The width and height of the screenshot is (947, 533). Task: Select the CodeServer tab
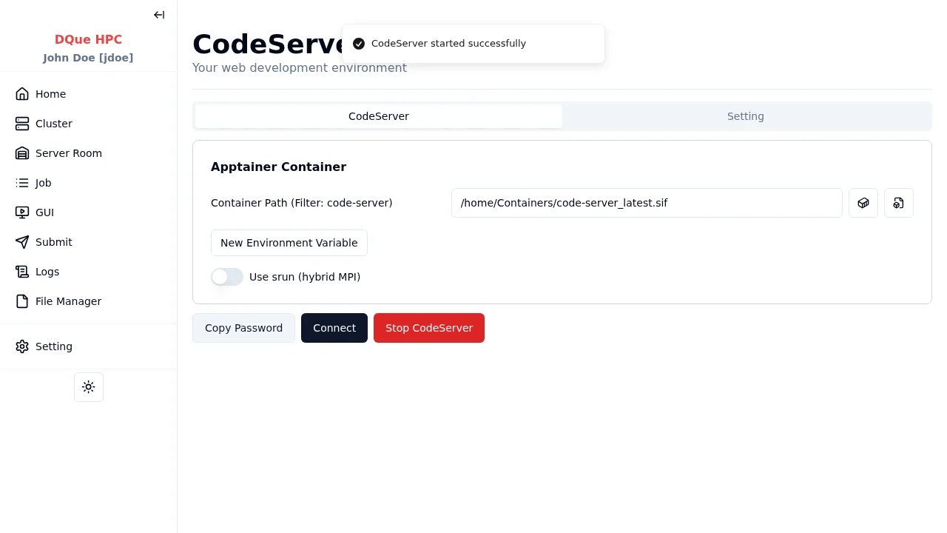378,116
